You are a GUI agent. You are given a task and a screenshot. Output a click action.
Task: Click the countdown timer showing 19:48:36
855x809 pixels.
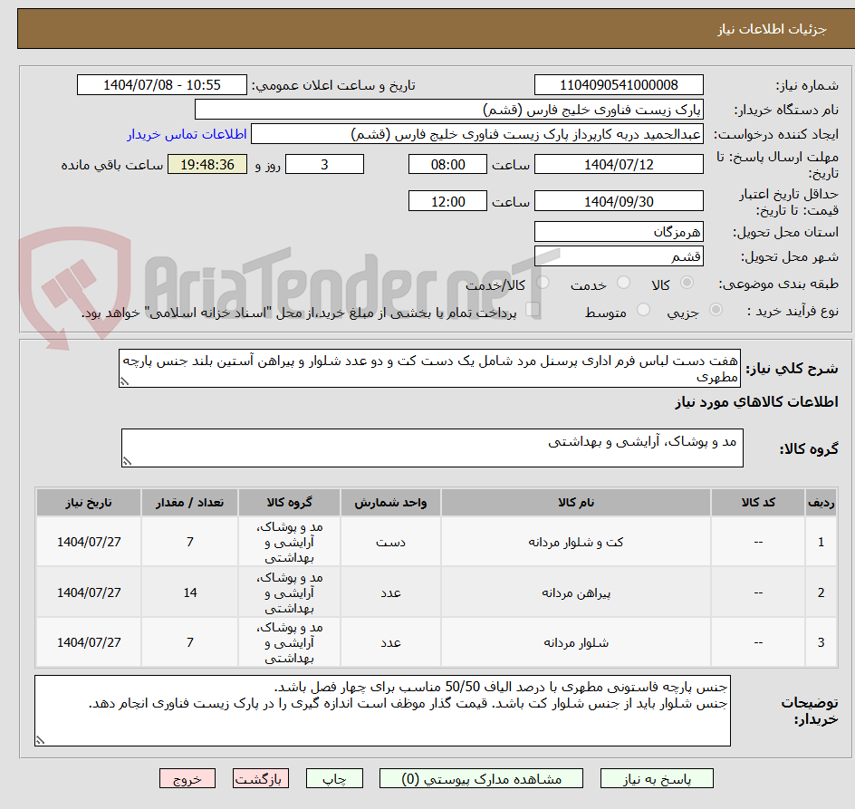coord(207,164)
